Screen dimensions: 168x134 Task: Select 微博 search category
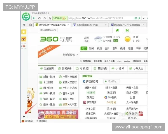(123, 48)
